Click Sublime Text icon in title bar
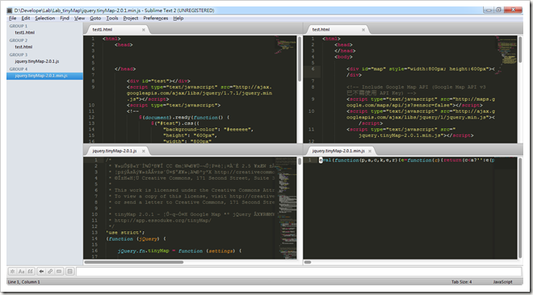The height and width of the screenshot is (295, 533). [x=10, y=10]
